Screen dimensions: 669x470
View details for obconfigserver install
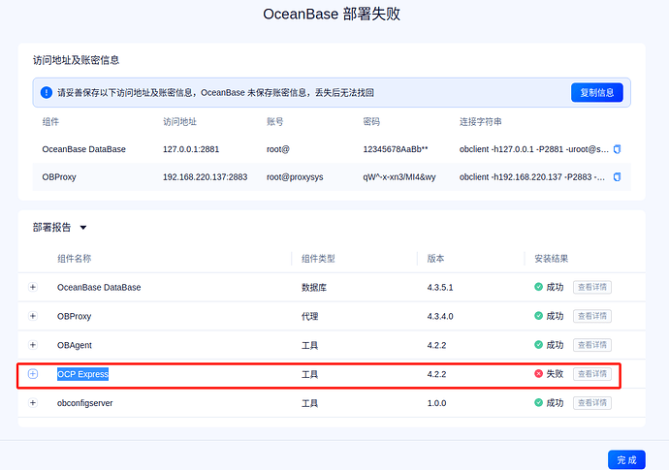pos(592,402)
